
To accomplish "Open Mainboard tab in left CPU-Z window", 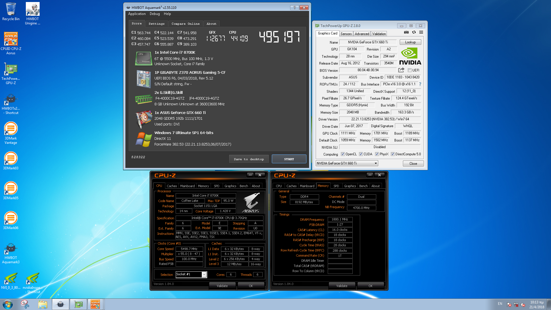I will pyautogui.click(x=187, y=186).
